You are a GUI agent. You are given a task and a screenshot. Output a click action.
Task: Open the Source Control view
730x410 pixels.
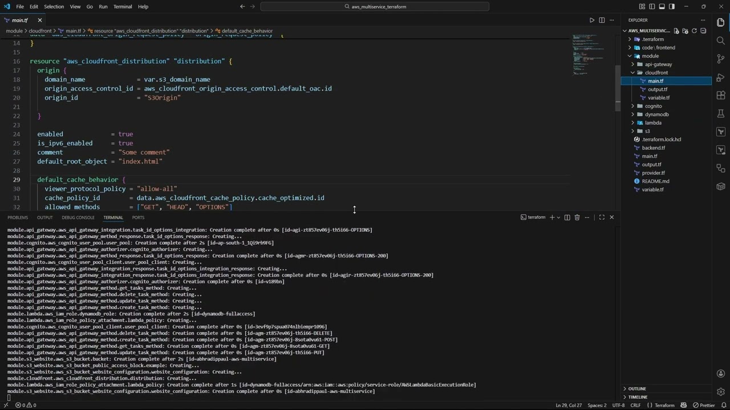721,59
